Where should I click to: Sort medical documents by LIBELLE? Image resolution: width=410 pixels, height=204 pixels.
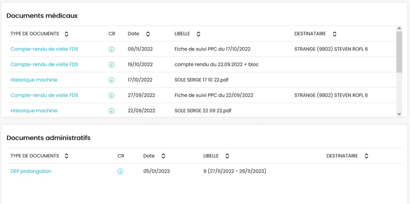198,34
